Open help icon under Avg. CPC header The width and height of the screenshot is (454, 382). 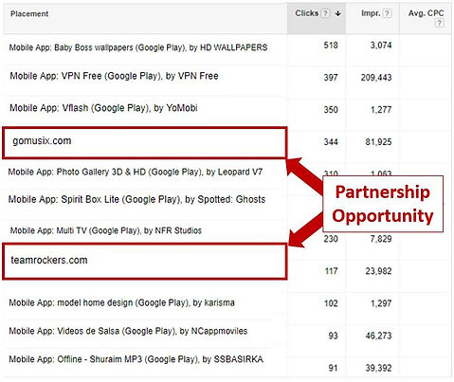(440, 23)
